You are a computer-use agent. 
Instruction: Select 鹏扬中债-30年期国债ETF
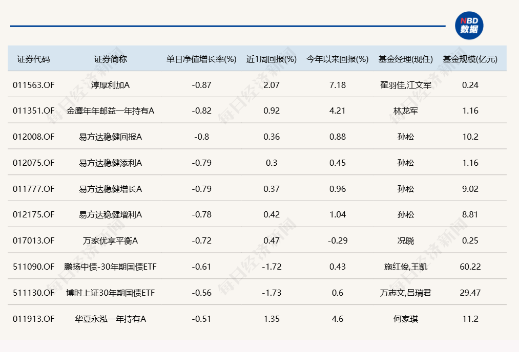tap(110, 267)
